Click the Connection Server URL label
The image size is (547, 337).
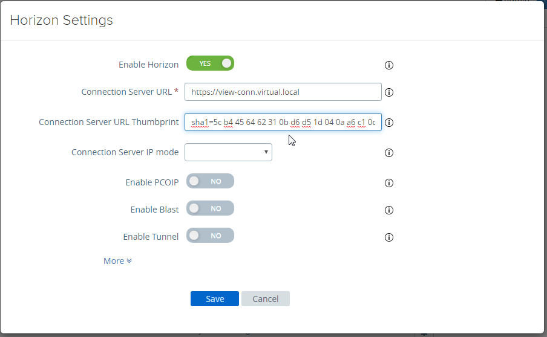(126, 92)
